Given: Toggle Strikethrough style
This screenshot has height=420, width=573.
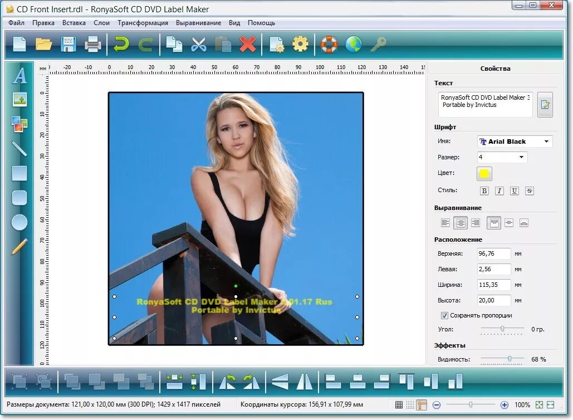Looking at the screenshot, I should pyautogui.click(x=529, y=191).
